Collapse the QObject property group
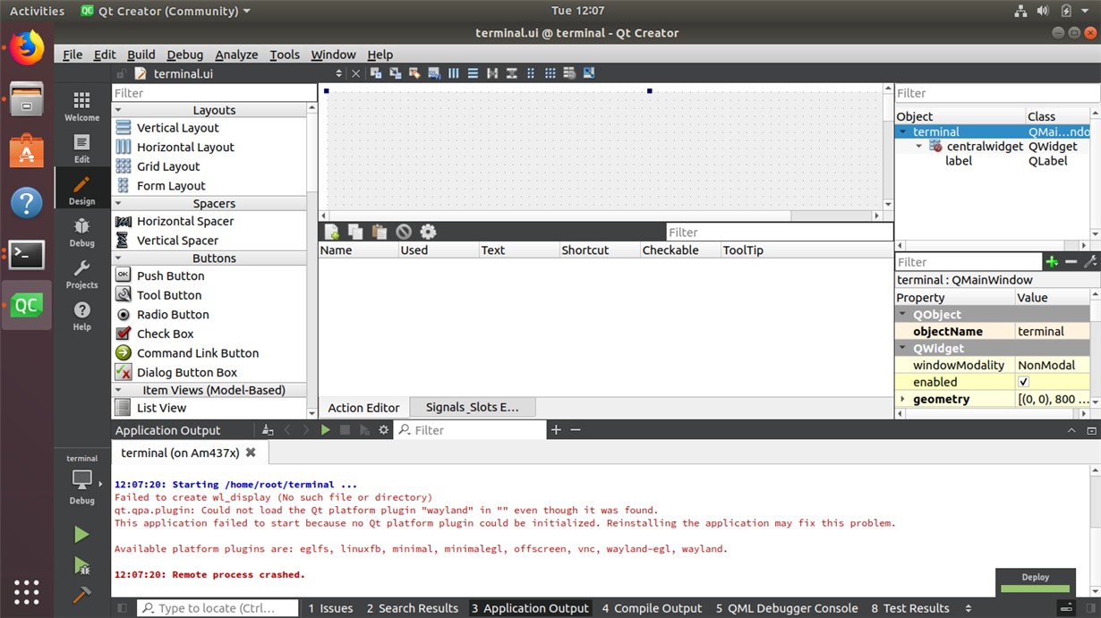 coord(902,315)
